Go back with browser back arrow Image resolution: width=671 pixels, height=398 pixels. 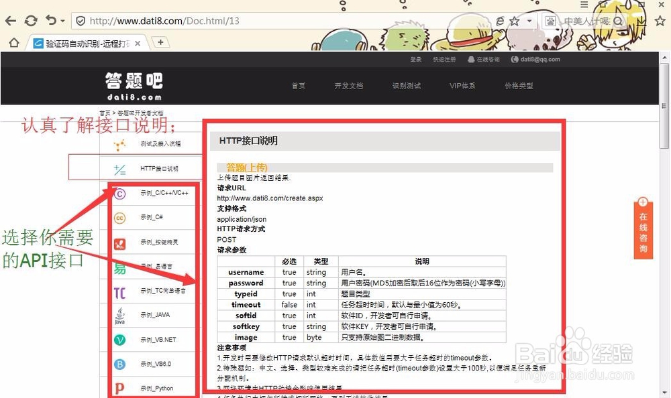[11, 21]
